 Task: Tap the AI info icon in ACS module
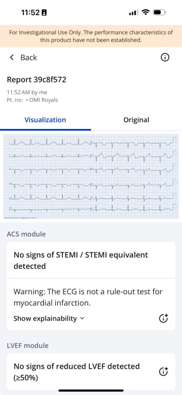point(163,318)
